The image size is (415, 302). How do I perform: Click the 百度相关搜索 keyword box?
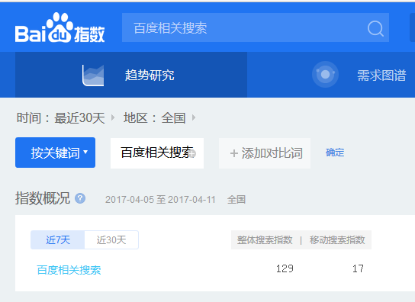click(157, 153)
